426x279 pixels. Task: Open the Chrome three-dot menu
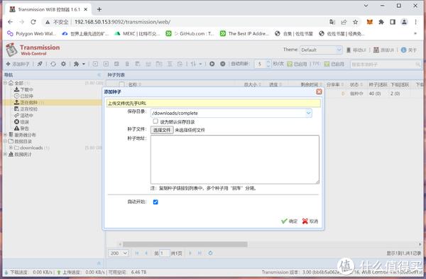coord(415,22)
